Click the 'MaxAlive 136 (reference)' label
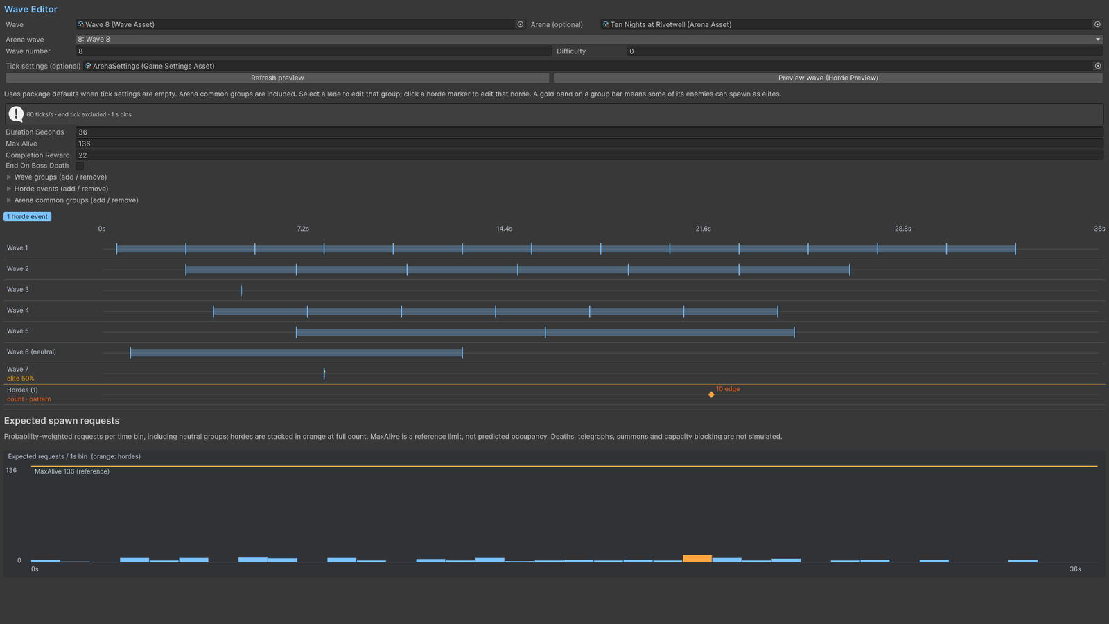This screenshot has height=624, width=1109. coord(72,471)
